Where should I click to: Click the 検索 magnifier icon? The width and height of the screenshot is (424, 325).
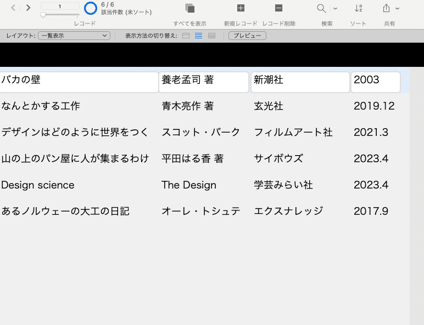pos(321,8)
